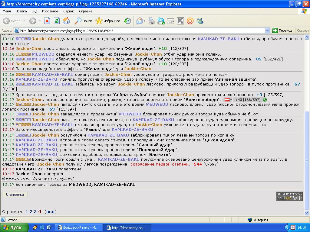
Task: Open the Mail icon dropdown arrow
Action: tap(144, 21)
